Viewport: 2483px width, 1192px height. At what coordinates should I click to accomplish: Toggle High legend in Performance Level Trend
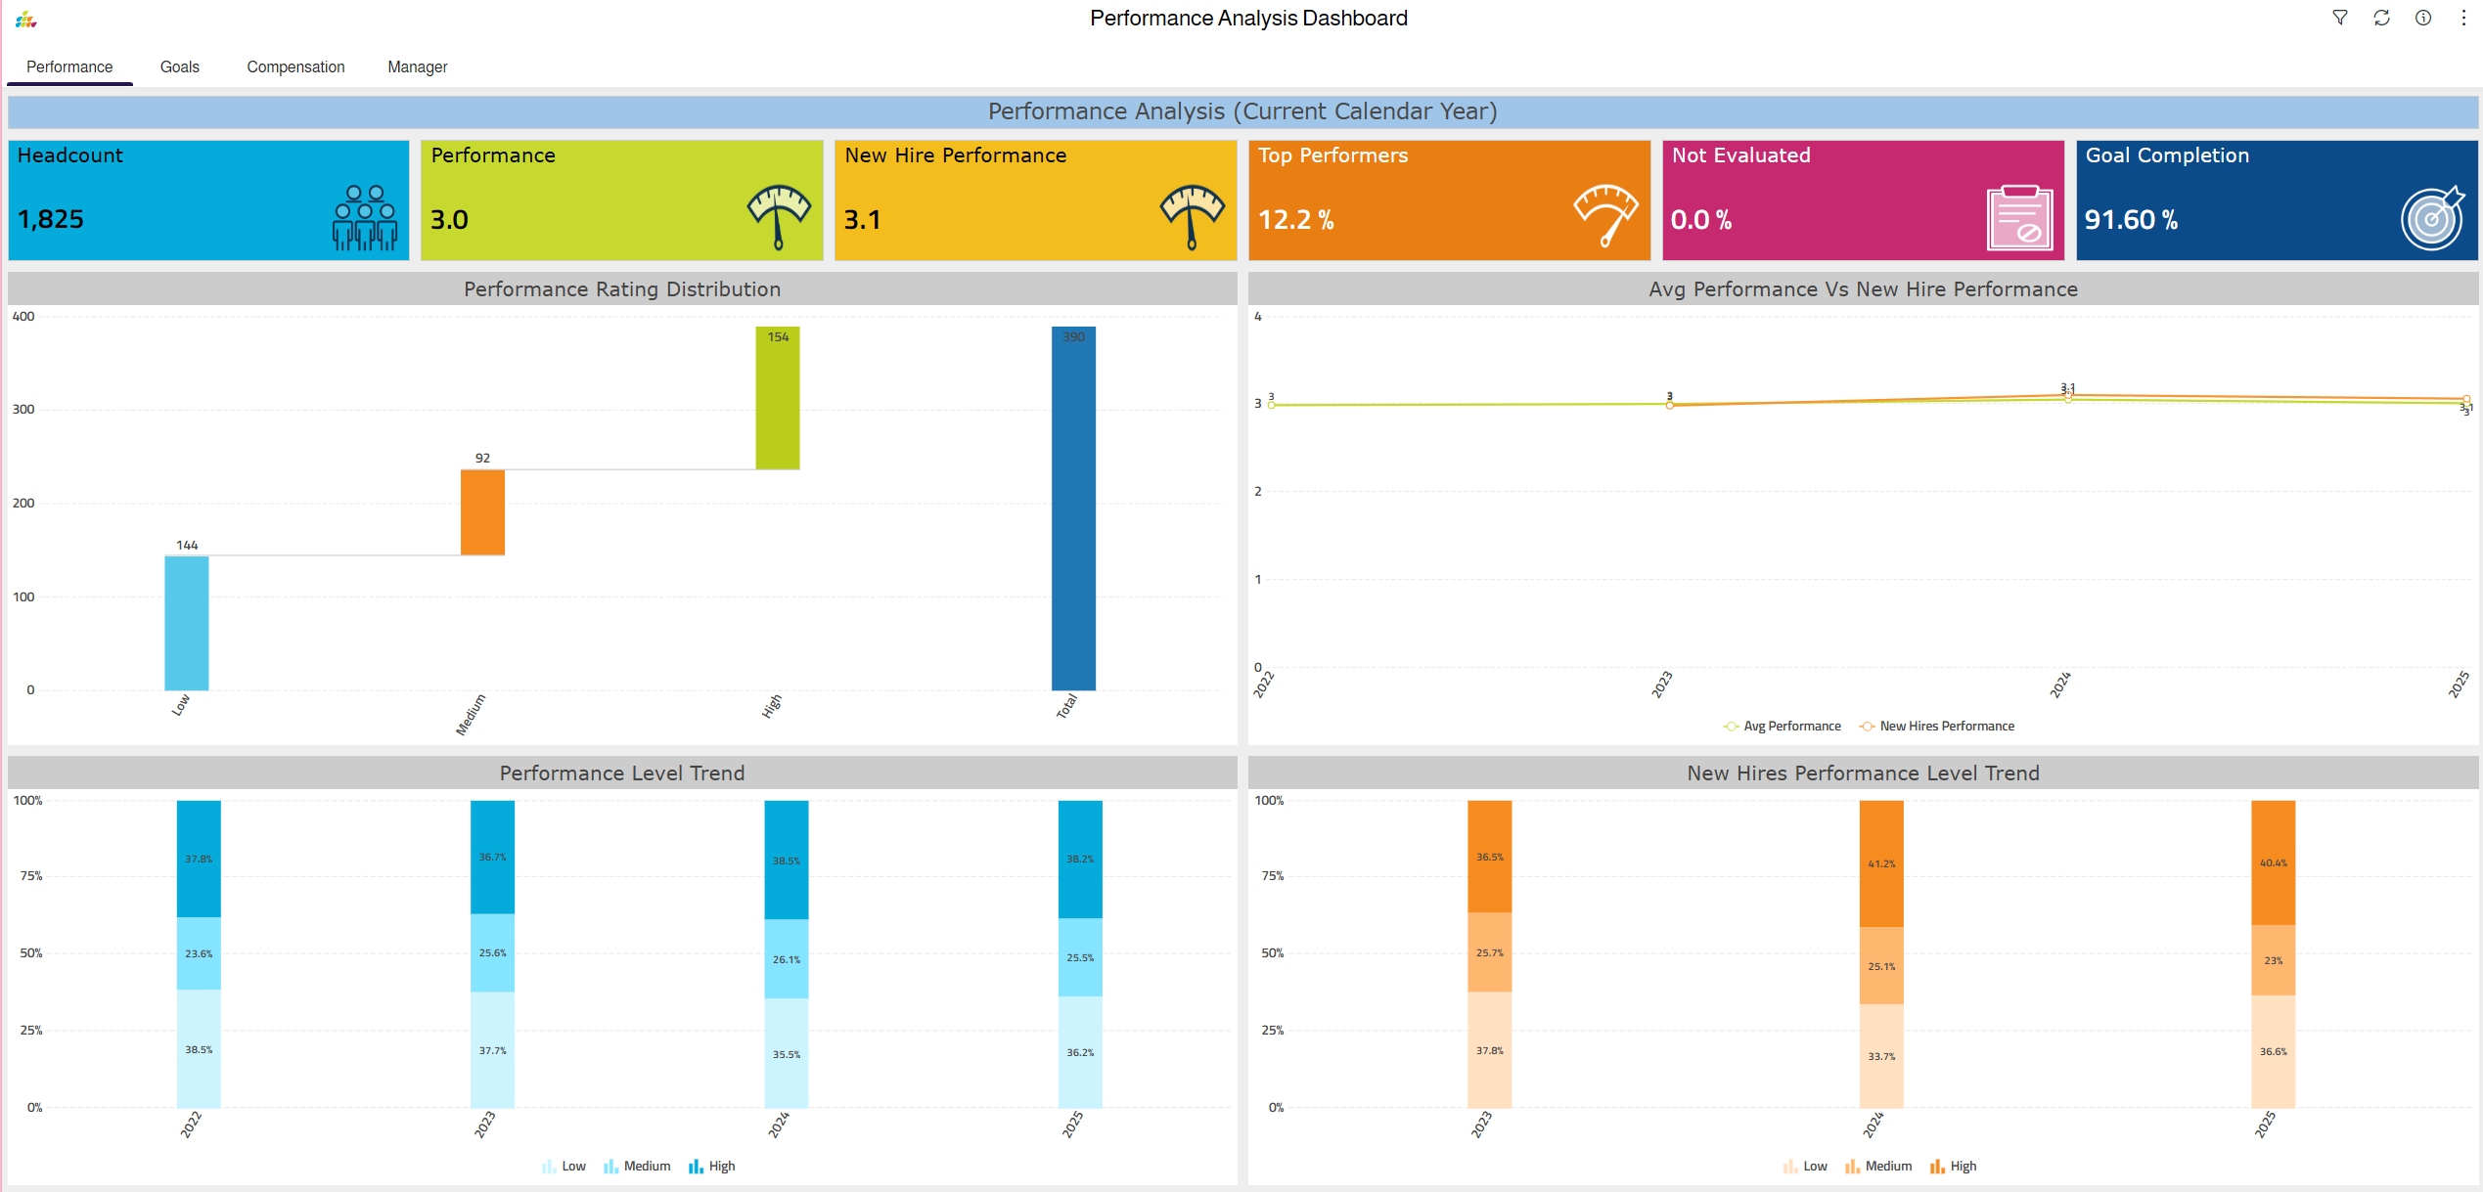click(711, 1166)
